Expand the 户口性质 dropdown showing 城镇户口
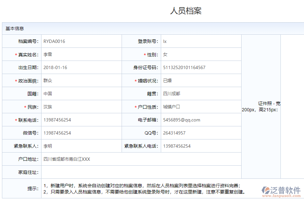 (201, 107)
